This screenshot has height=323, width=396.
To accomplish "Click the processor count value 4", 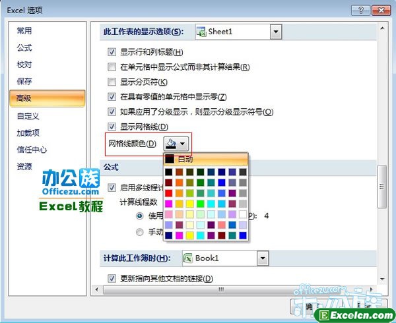I will coord(266,216).
